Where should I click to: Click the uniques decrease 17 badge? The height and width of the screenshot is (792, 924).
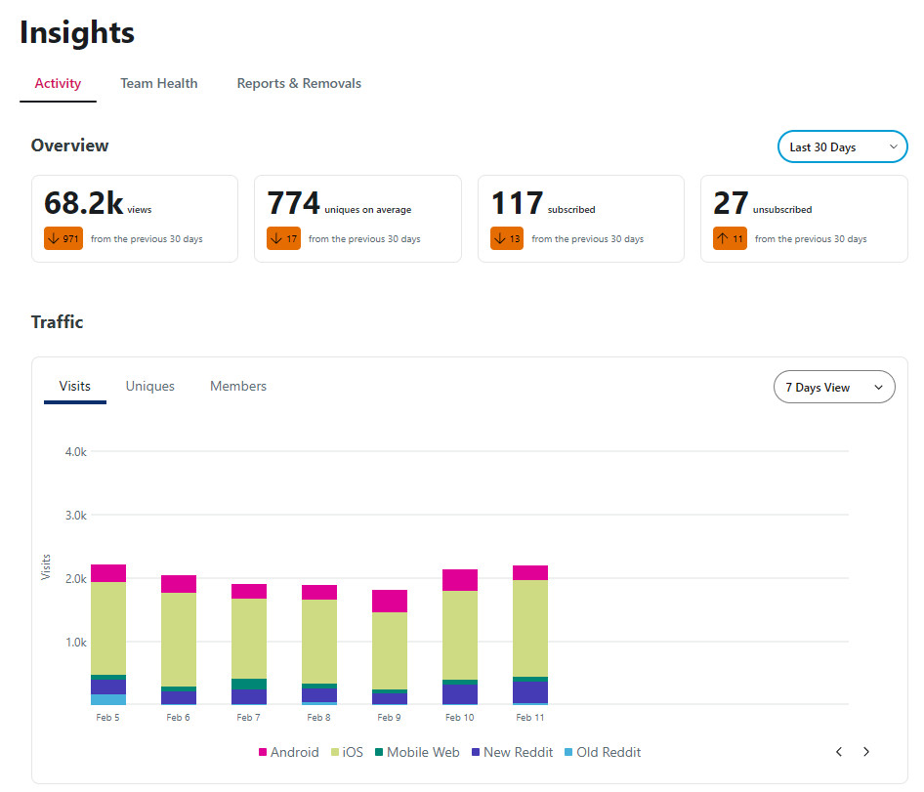(284, 238)
